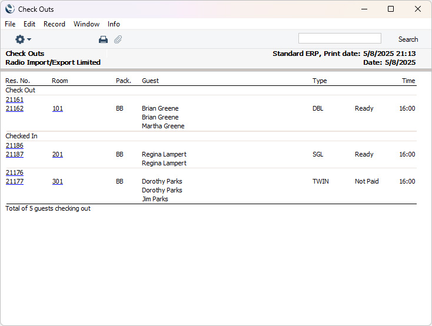Open reservation link 21161
The width and height of the screenshot is (432, 326).
tap(15, 99)
